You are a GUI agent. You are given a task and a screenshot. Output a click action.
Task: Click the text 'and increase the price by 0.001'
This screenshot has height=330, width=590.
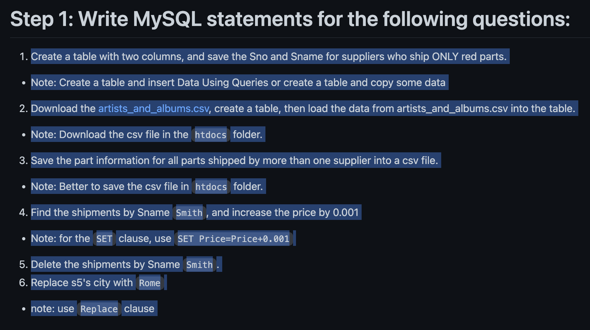coord(285,212)
